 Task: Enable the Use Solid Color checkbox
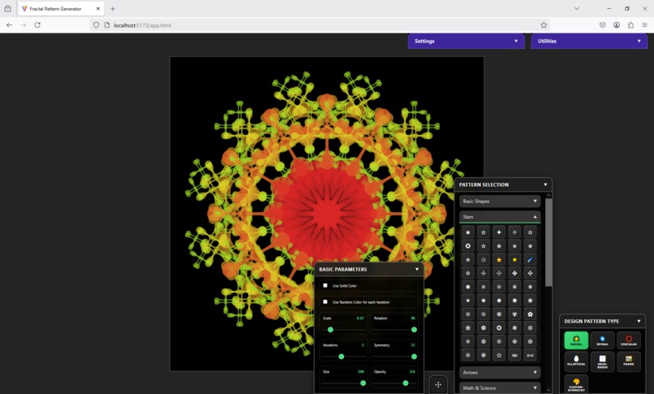coord(325,285)
